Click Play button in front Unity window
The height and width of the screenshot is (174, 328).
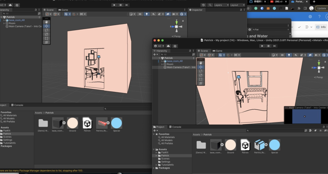click(x=262, y=46)
